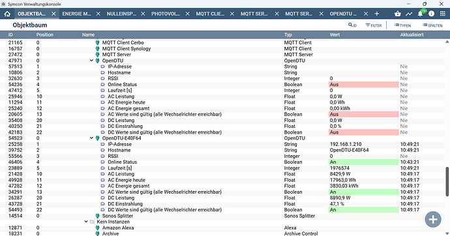
Task: Click the Sonos Splitter instance icon
Action: [x=97, y=216]
